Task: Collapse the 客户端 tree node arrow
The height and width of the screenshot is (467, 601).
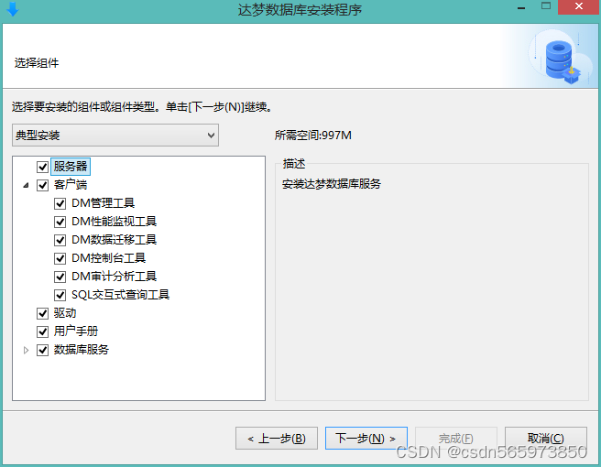Action: 26,185
